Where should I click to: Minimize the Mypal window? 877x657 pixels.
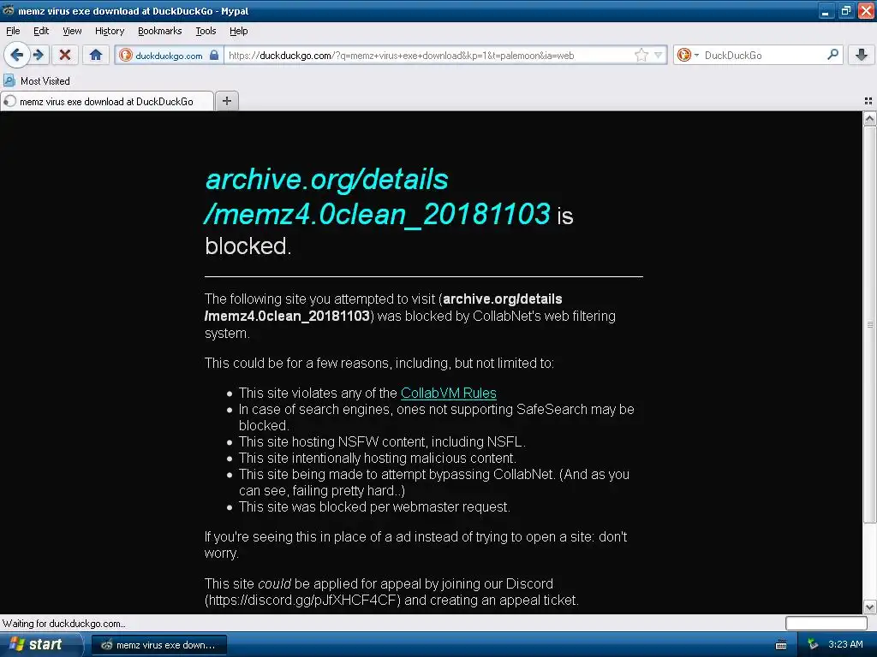pos(826,11)
